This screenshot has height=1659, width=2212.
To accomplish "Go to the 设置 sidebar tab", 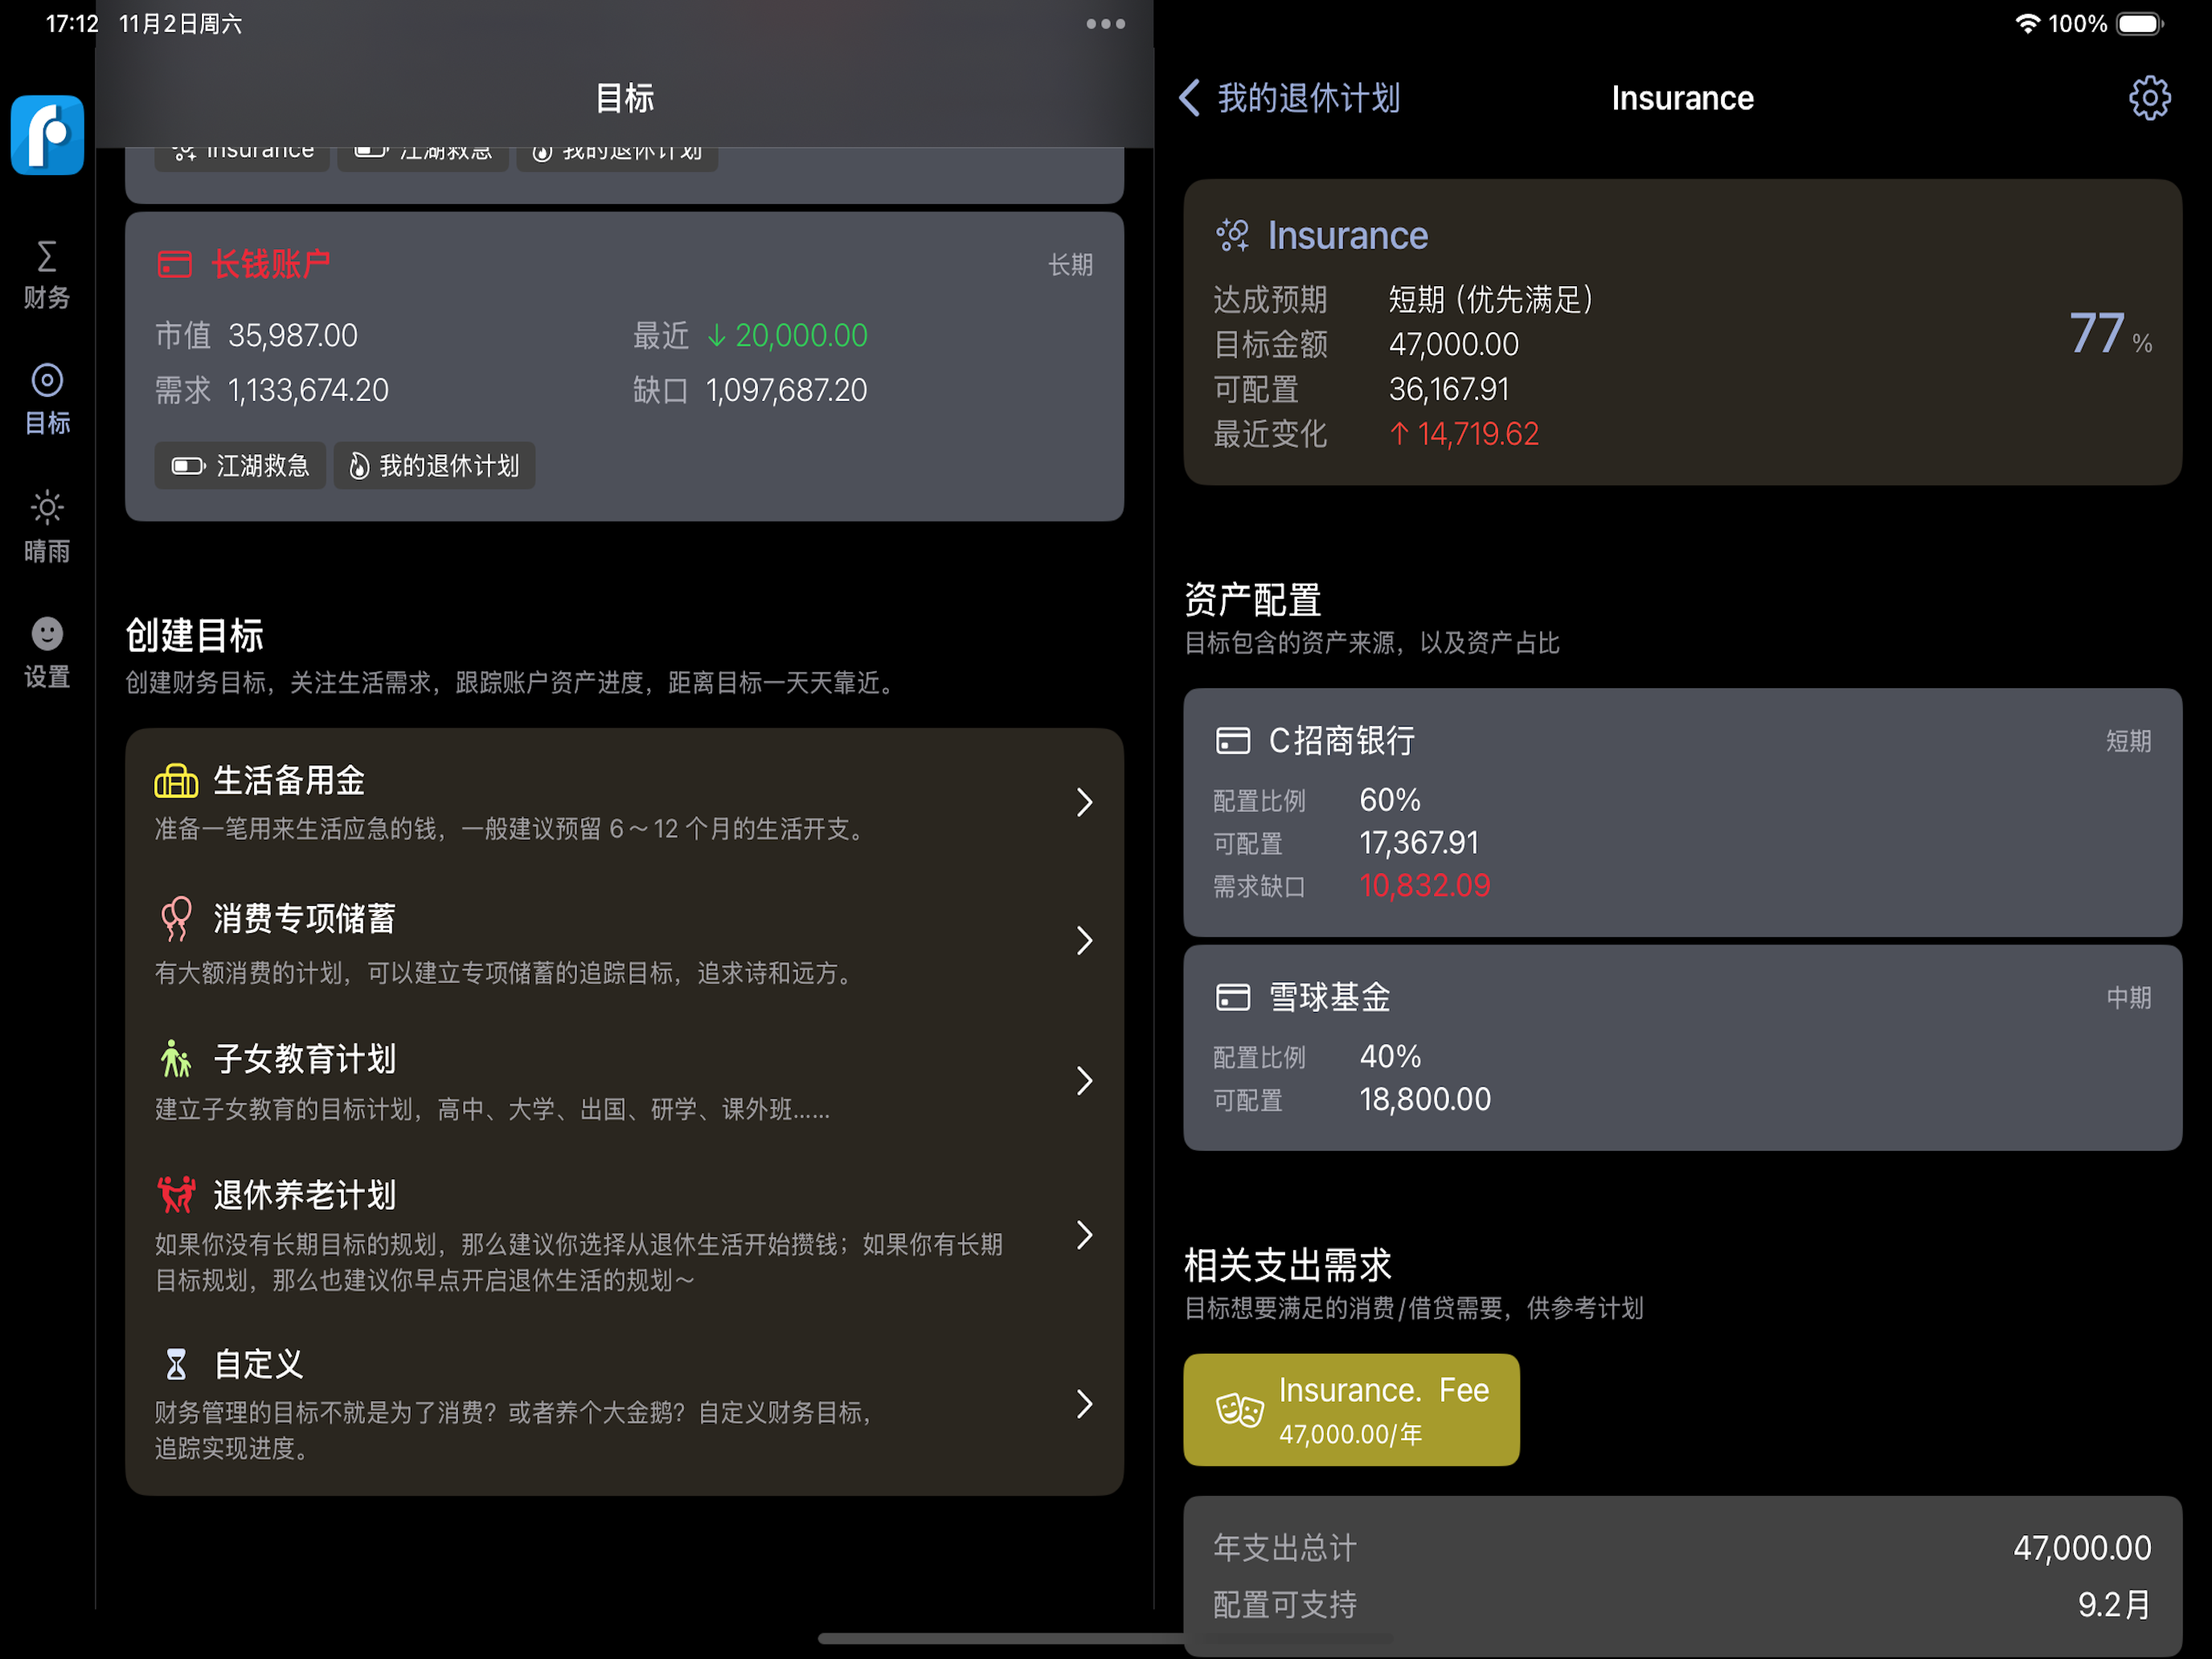I will tap(47, 653).
